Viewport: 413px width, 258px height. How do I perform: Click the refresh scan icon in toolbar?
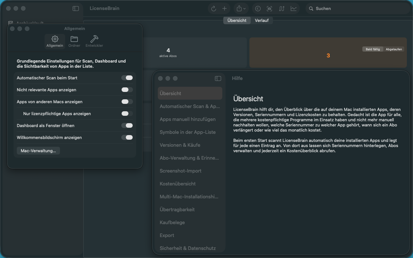click(x=214, y=9)
